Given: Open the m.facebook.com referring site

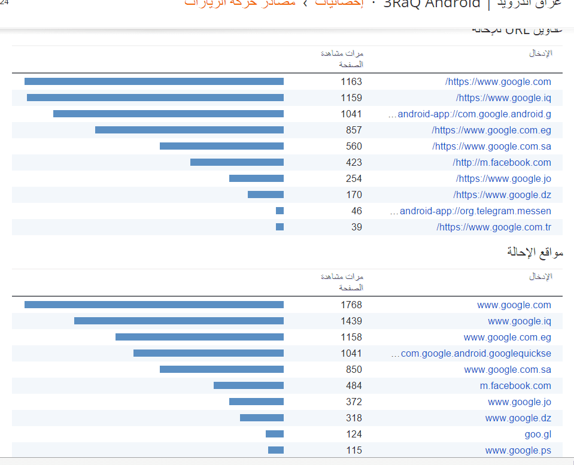Looking at the screenshot, I should coord(515,385).
